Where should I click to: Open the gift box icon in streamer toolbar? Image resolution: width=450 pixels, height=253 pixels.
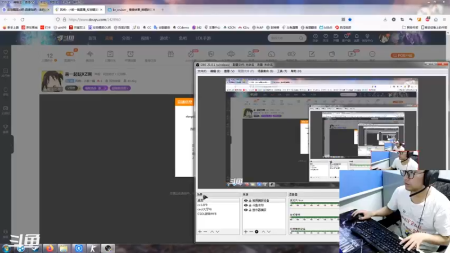(171, 54)
